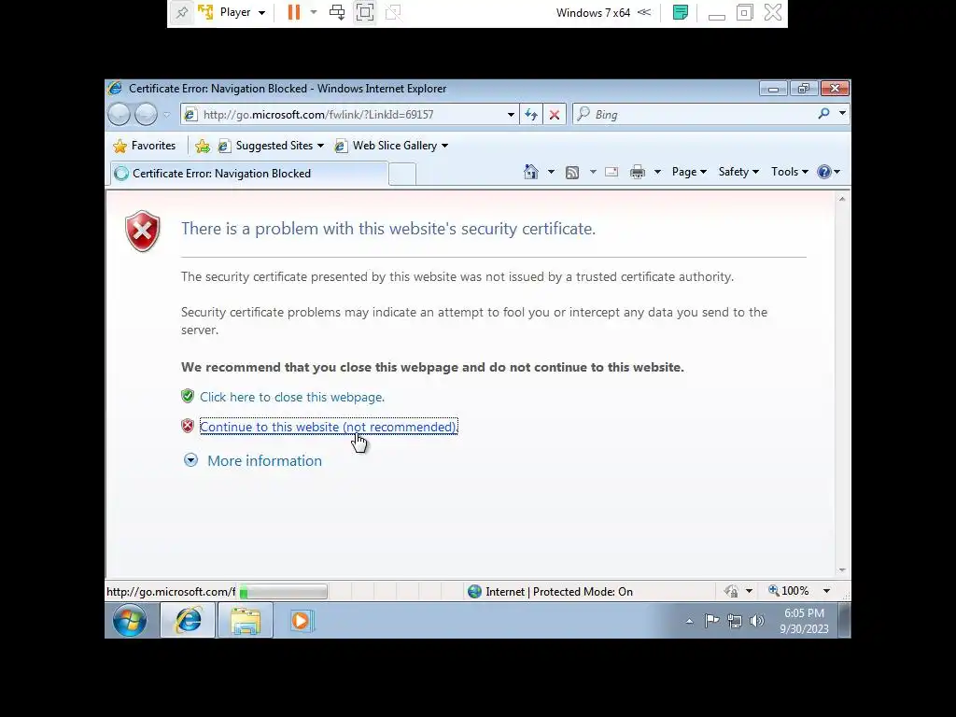Print the page with printer icon
This screenshot has width=956, height=717.
click(x=638, y=172)
